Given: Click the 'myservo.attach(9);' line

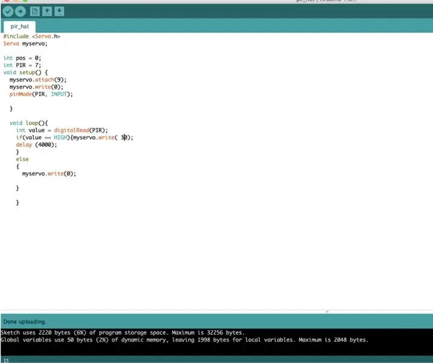Looking at the screenshot, I should (x=38, y=80).
